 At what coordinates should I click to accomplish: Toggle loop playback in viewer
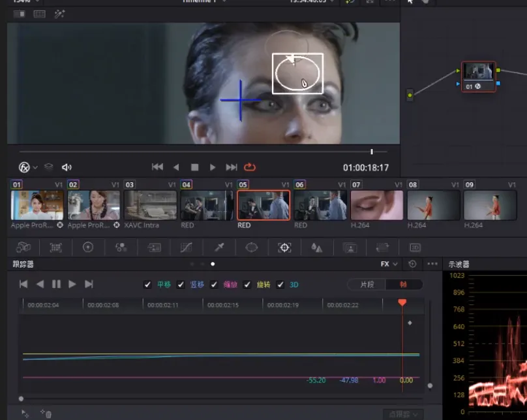click(250, 167)
